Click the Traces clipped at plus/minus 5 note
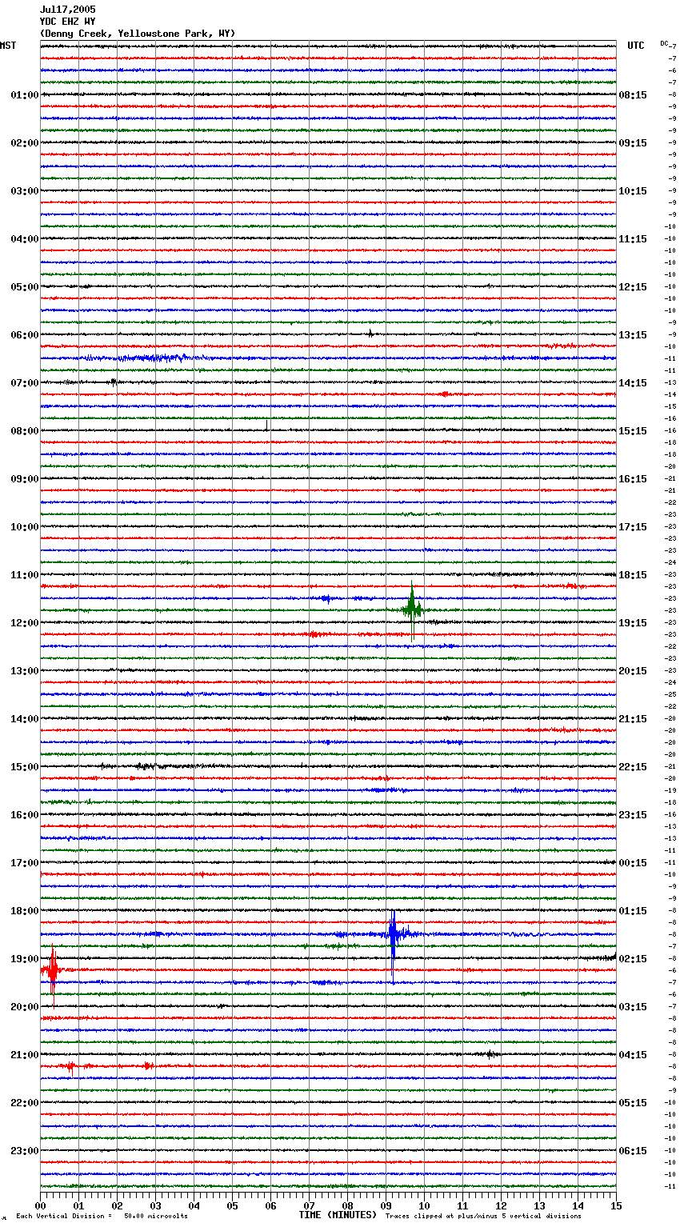 click(x=483, y=1216)
